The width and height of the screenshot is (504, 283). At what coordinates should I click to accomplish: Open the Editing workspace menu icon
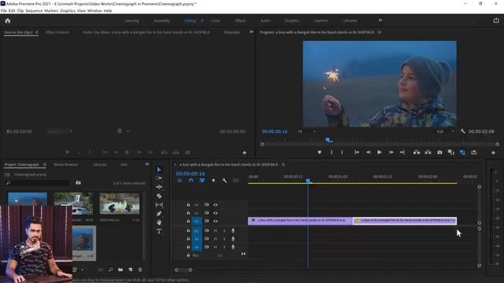(x=202, y=20)
